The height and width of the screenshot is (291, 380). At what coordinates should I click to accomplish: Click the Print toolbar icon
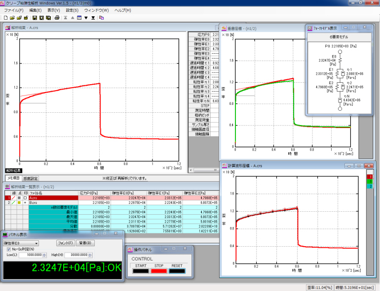pyautogui.click(x=57, y=18)
